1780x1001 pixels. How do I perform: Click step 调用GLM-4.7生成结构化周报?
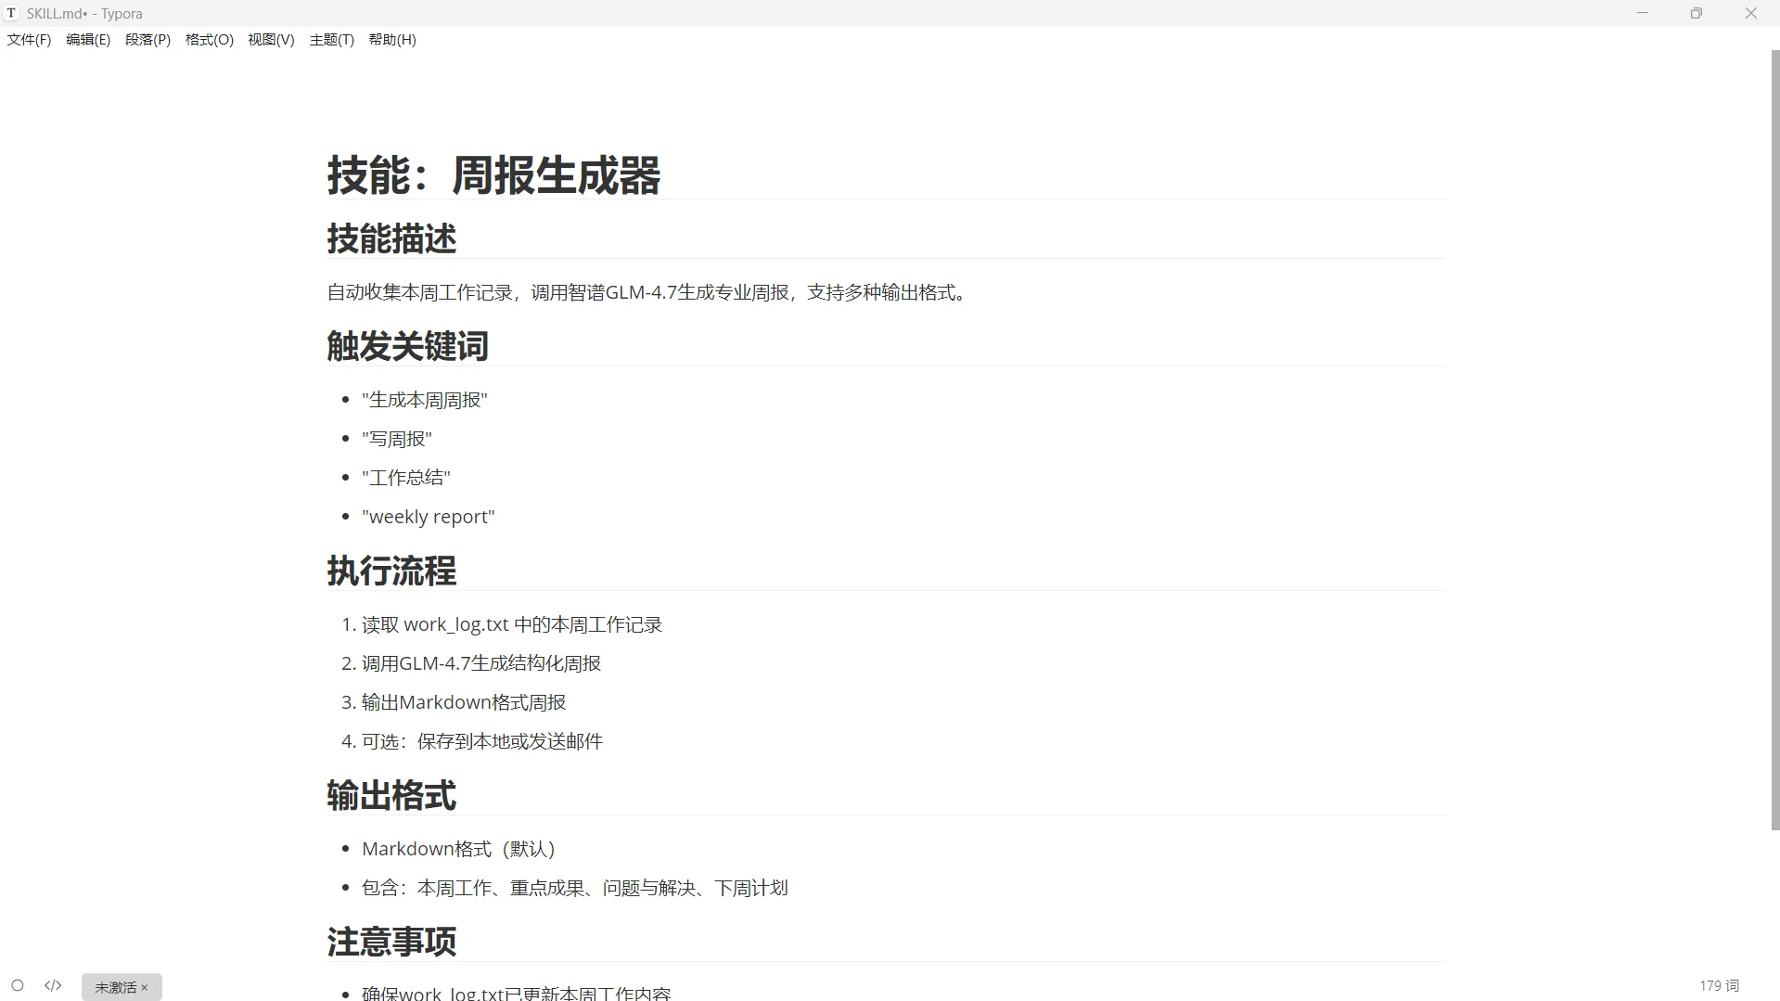coord(481,664)
